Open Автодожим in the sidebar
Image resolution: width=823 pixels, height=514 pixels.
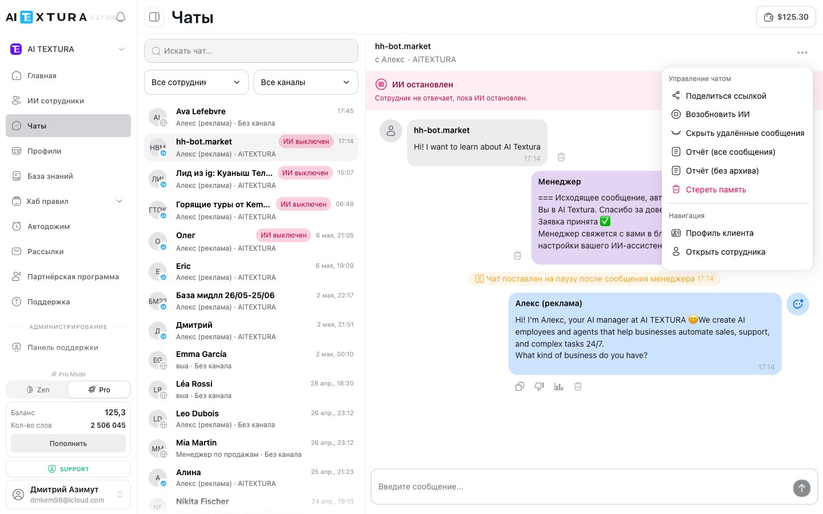pos(68,226)
